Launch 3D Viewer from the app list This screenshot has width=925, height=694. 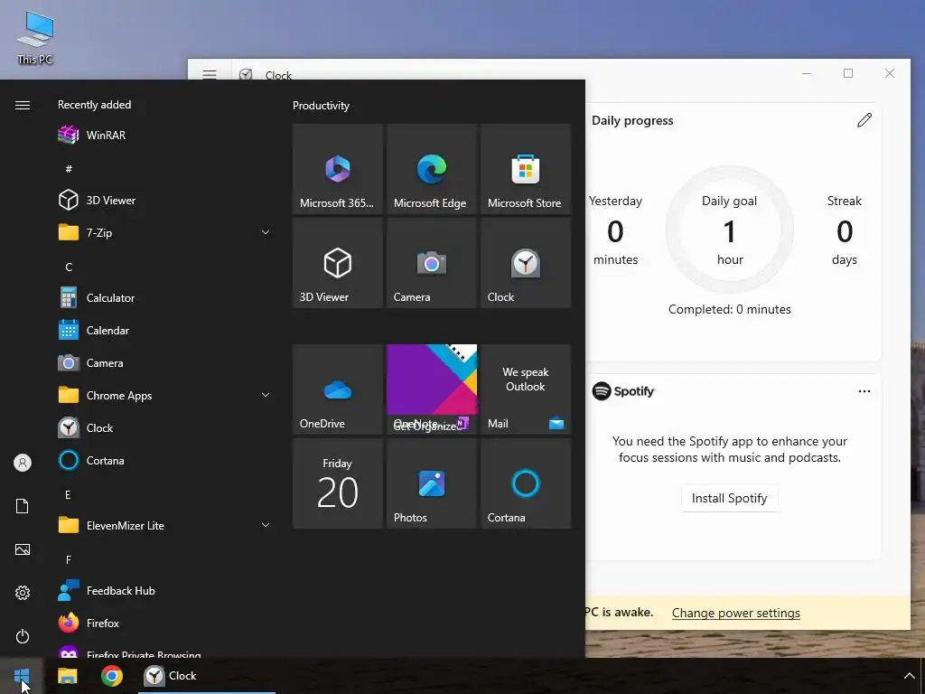pos(164,200)
